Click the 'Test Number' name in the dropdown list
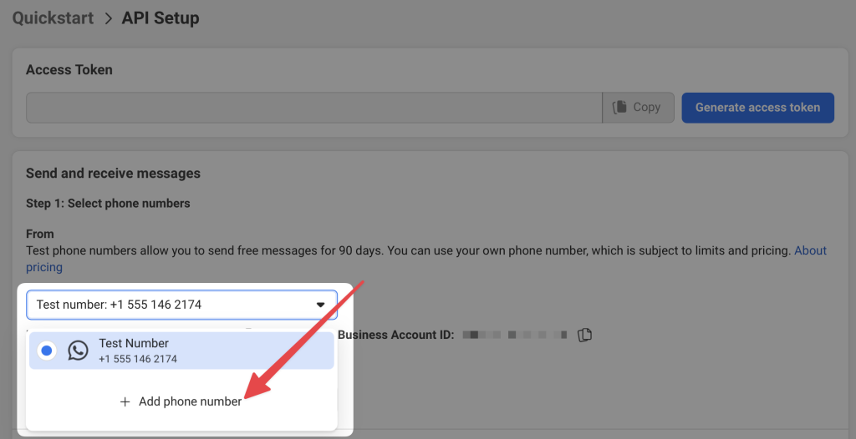 (134, 344)
